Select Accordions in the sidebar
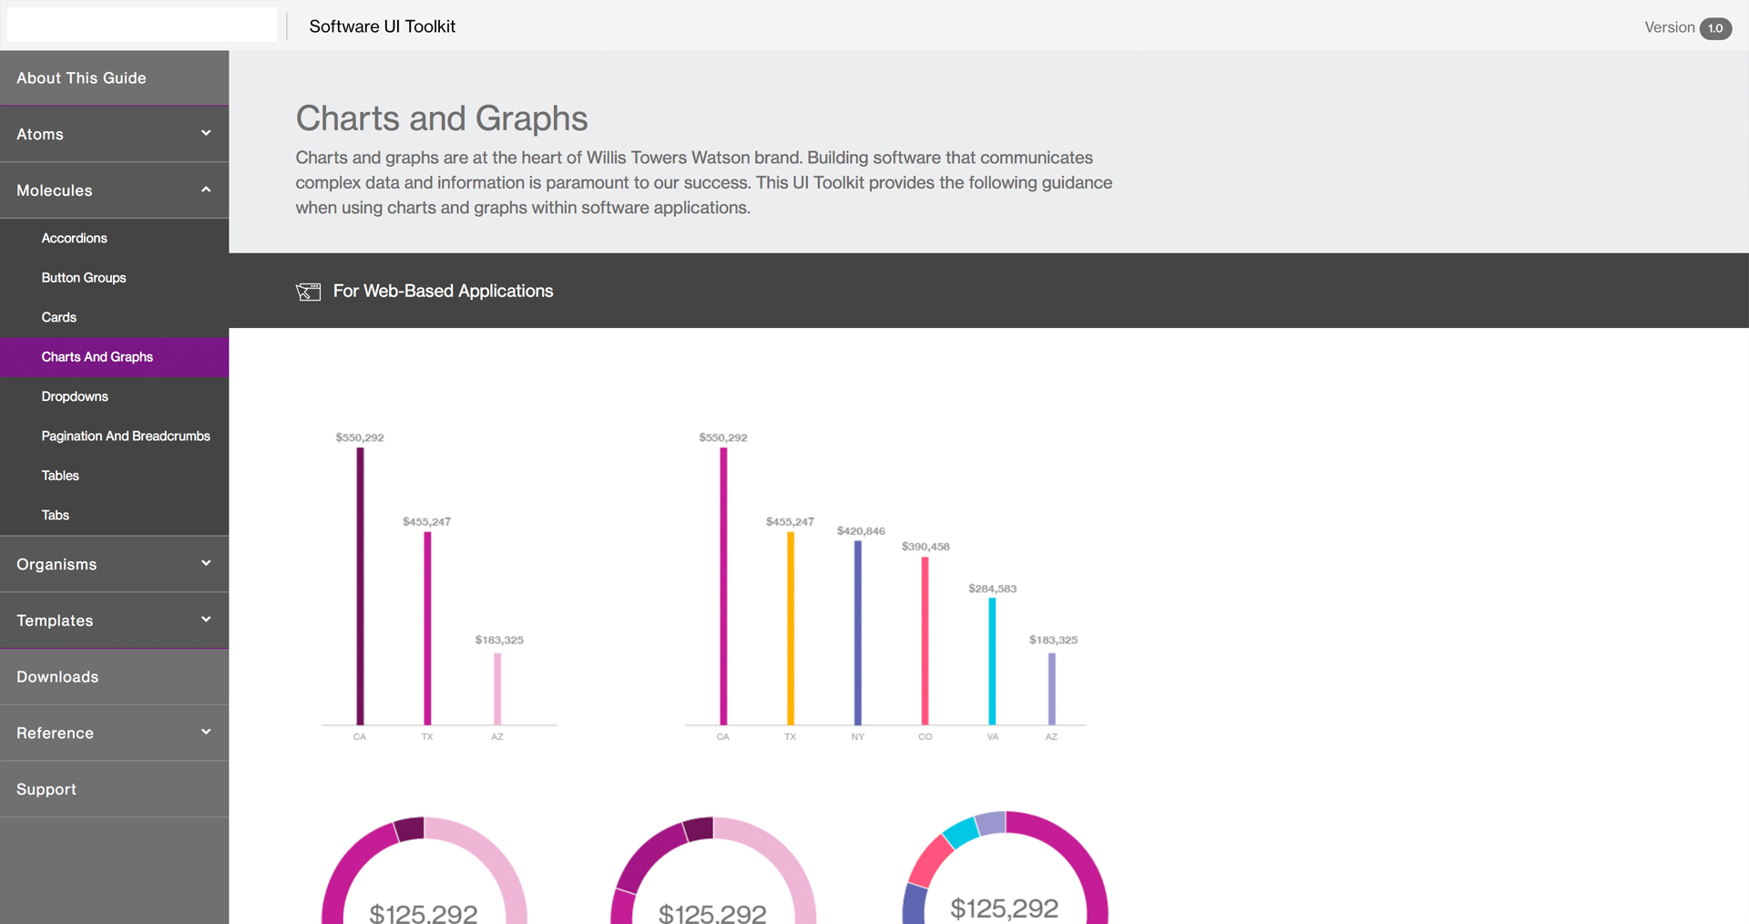The image size is (1749, 924). tap(74, 238)
